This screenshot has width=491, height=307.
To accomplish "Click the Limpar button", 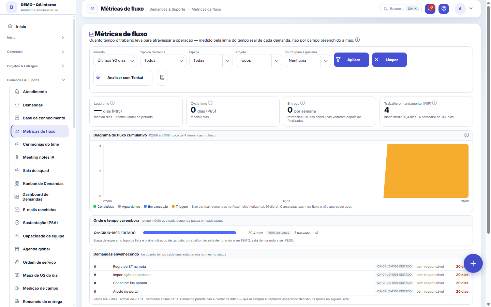I will tap(389, 60).
